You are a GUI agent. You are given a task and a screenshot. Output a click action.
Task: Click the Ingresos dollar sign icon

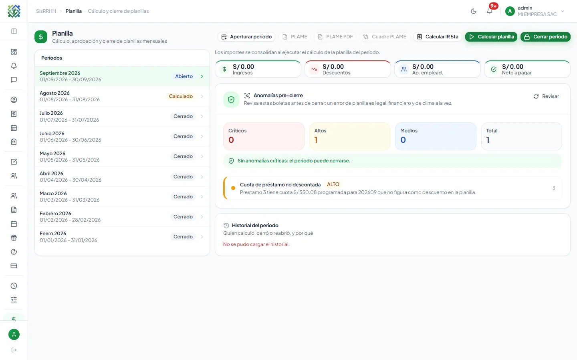(224, 69)
